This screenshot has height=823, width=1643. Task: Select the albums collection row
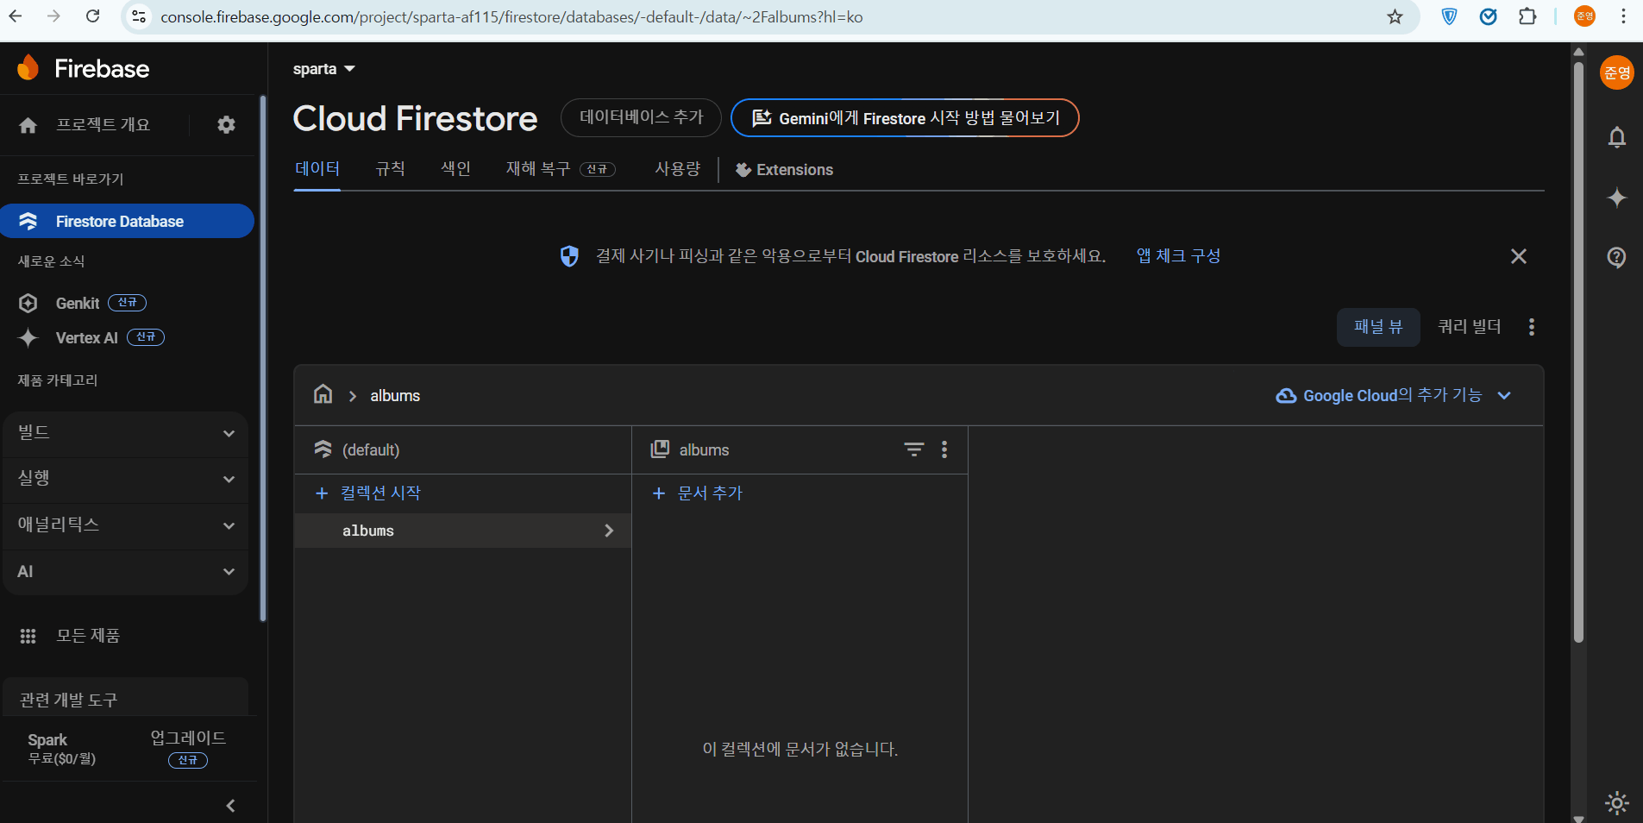pyautogui.click(x=462, y=531)
